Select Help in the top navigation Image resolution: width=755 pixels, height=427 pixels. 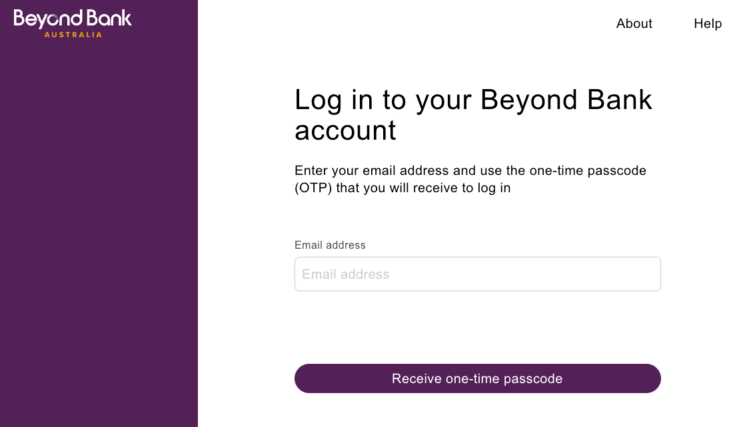(x=708, y=23)
